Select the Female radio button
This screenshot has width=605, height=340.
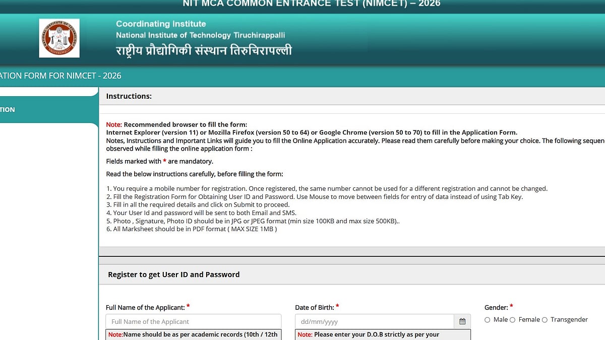pyautogui.click(x=512, y=319)
